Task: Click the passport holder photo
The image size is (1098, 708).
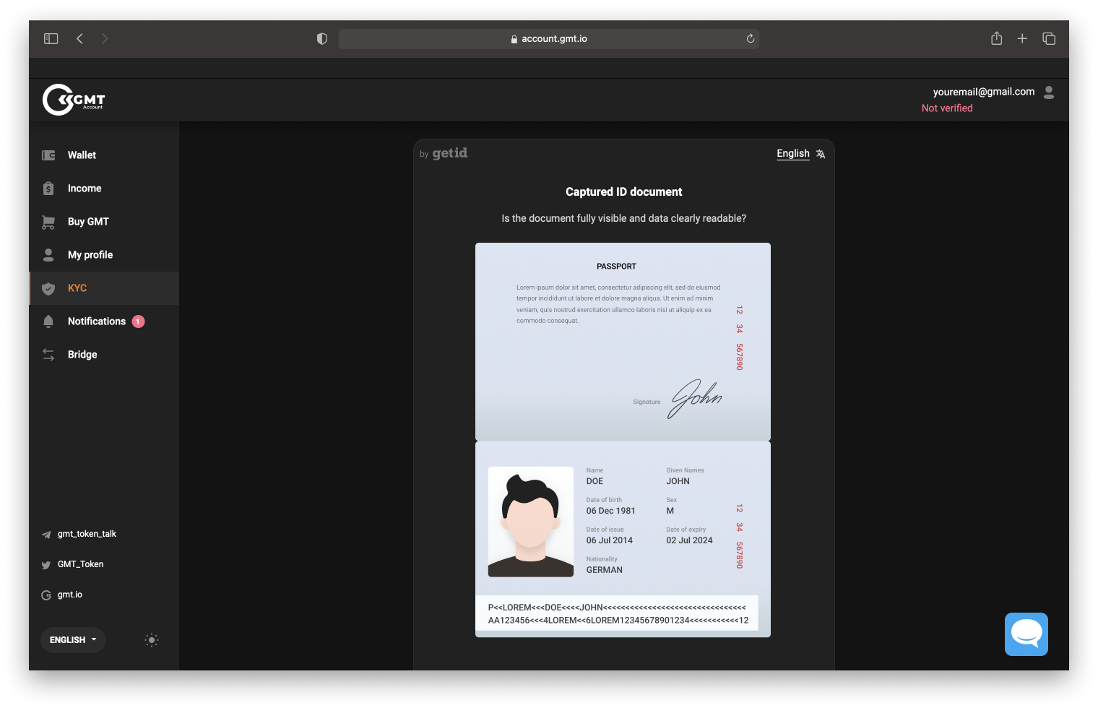Action: click(x=531, y=522)
